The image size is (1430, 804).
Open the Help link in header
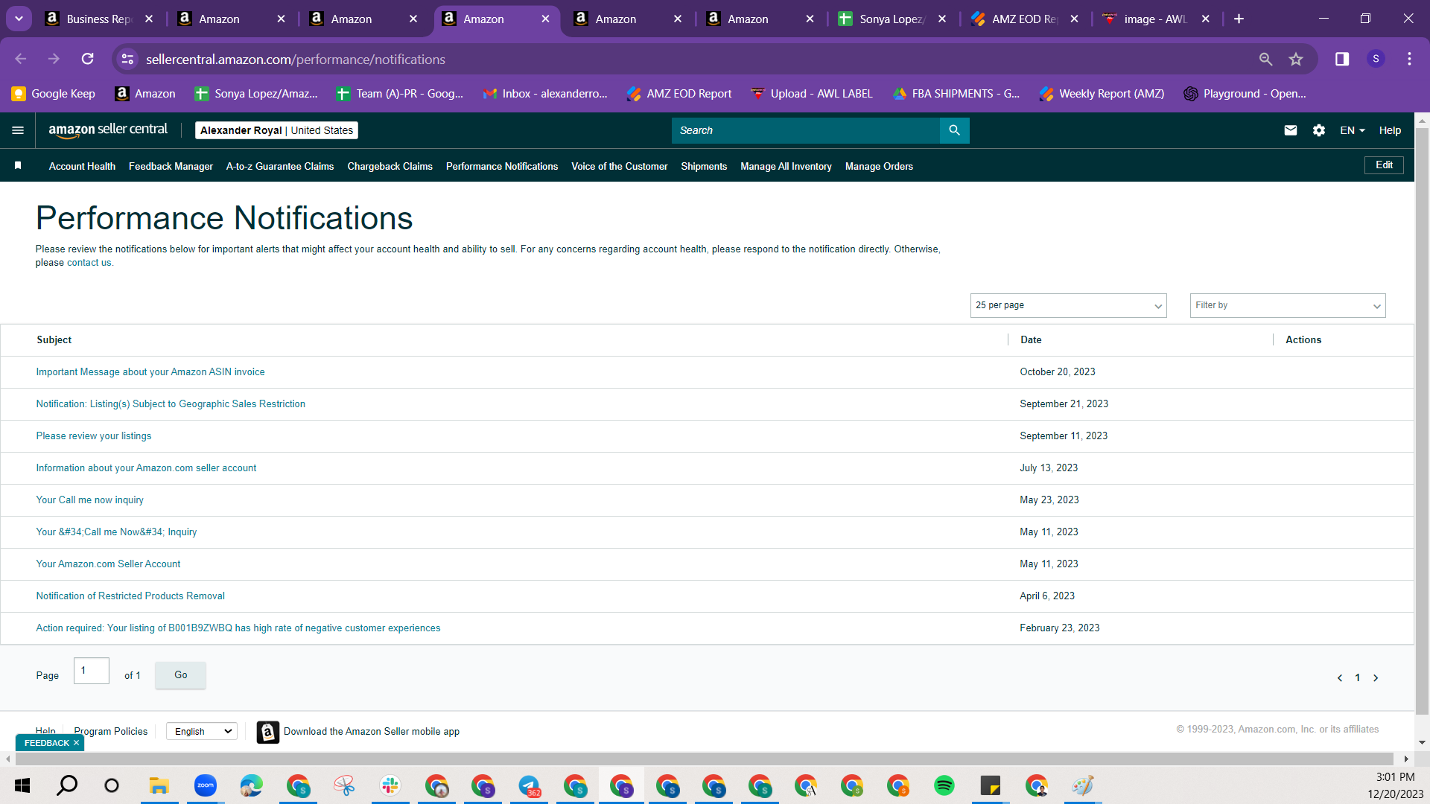[x=1390, y=130]
